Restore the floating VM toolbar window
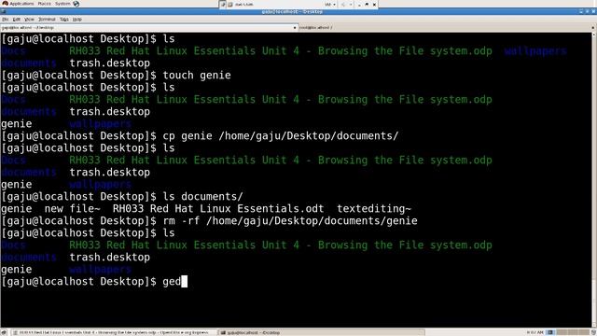The height and width of the screenshot is (336, 597). (x=367, y=4)
